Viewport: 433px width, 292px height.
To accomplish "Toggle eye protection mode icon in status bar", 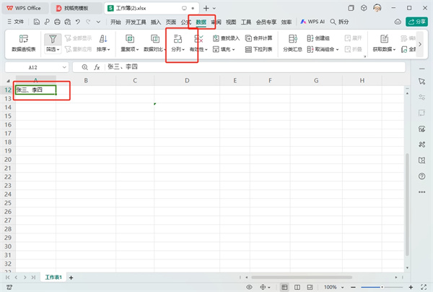I will coord(250,287).
